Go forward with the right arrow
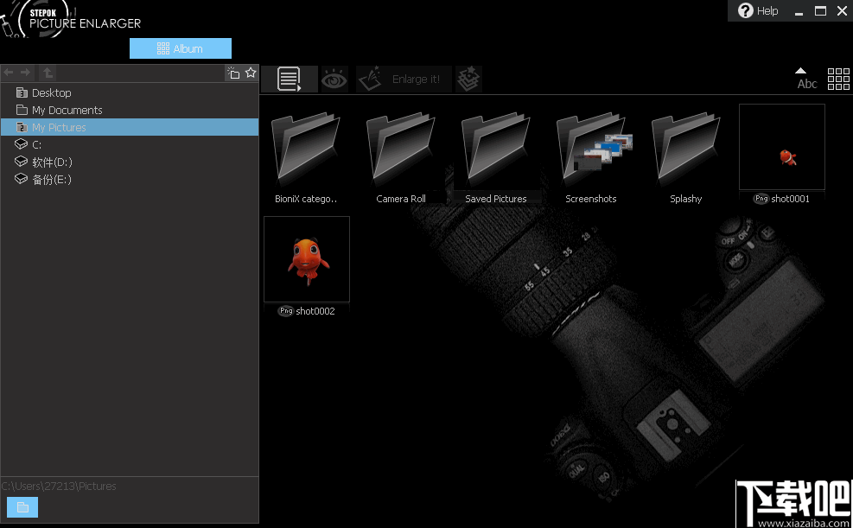The width and height of the screenshot is (853, 528). pos(25,73)
